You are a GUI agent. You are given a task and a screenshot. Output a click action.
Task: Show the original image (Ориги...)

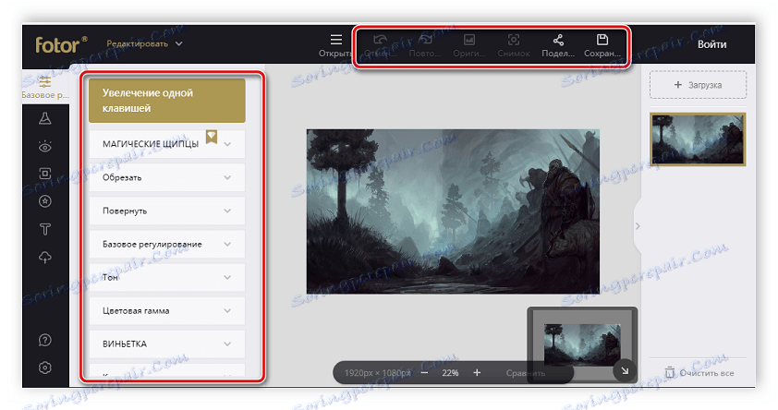pos(468,44)
